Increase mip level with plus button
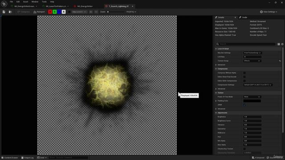 (91, 12)
